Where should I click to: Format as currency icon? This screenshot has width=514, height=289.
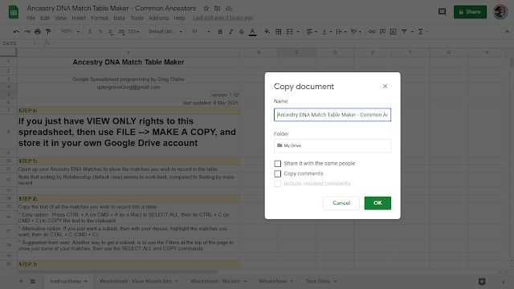click(x=90, y=32)
